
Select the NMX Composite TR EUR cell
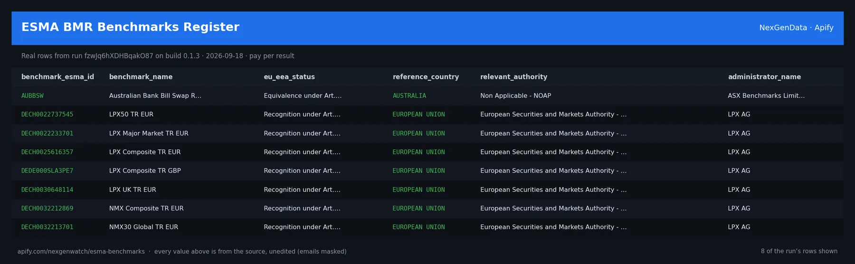146,208
